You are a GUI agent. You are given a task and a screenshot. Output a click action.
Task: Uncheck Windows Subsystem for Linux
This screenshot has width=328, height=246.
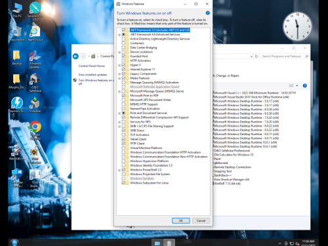tap(123, 183)
